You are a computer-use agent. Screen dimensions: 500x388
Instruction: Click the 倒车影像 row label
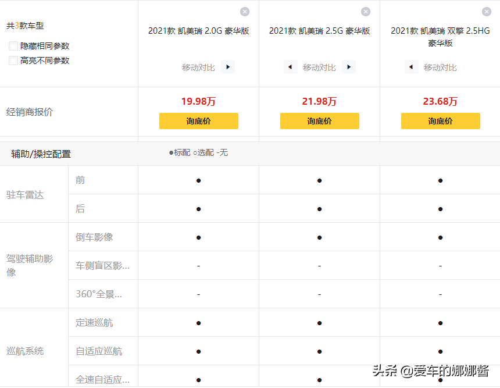pos(94,237)
